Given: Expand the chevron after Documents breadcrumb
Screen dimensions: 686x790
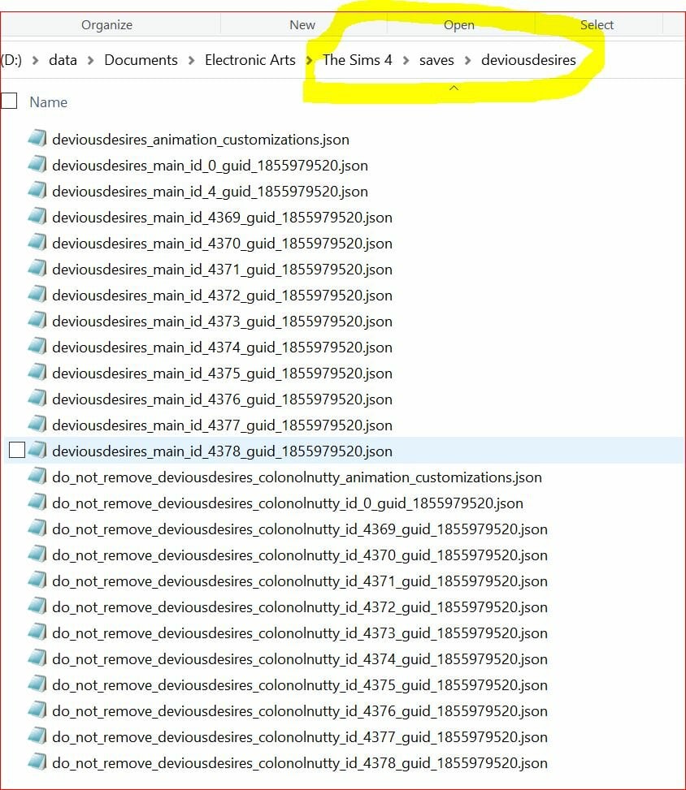Looking at the screenshot, I should (191, 60).
